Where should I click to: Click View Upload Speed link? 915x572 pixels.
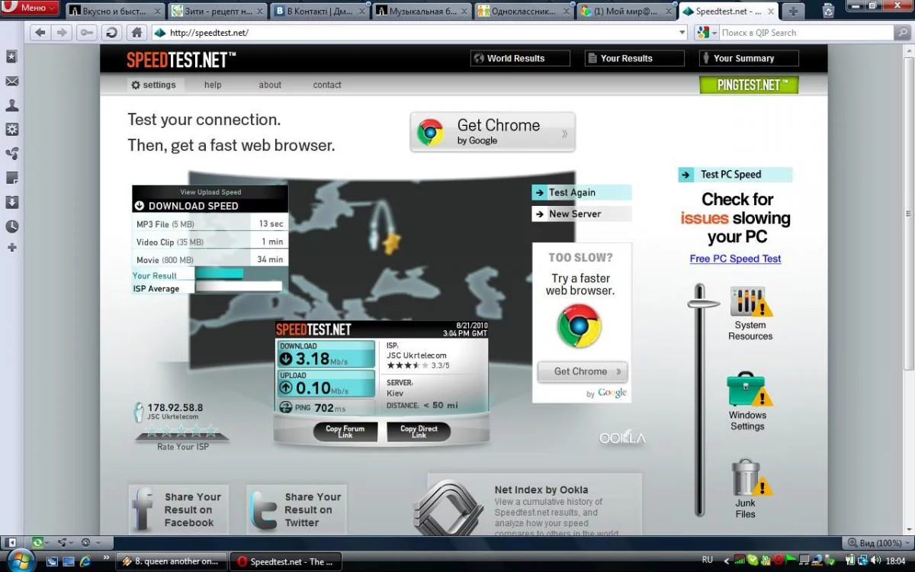[210, 192]
